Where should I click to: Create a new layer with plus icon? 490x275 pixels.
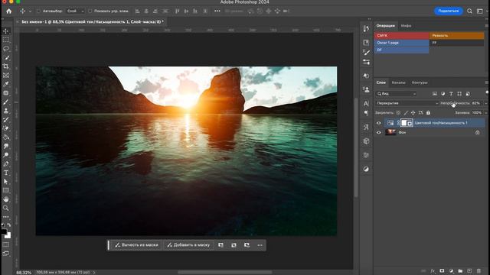tap(469, 271)
